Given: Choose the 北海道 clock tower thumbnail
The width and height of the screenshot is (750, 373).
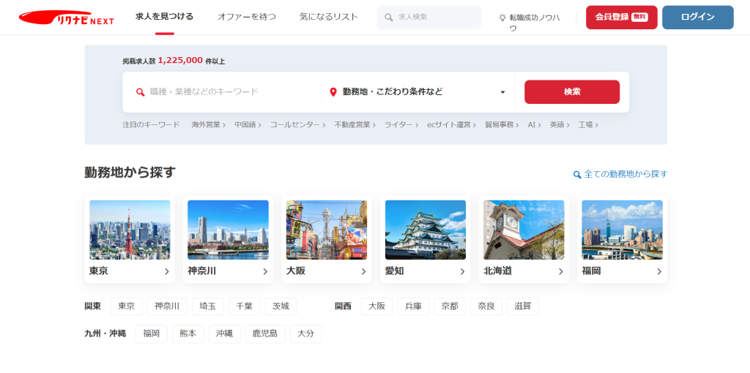Looking at the screenshot, I should point(524,230).
